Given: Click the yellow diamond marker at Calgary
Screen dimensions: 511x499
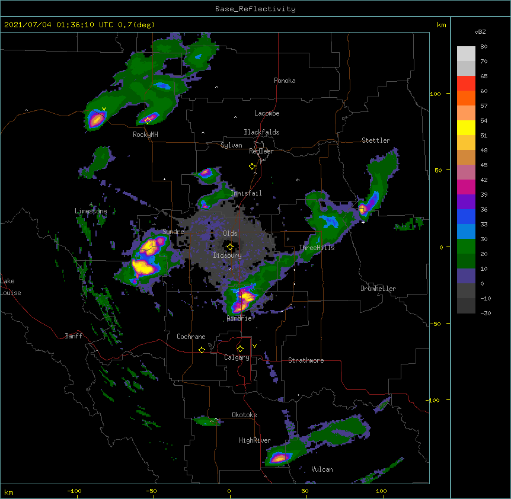Looking at the screenshot, I should (x=240, y=349).
